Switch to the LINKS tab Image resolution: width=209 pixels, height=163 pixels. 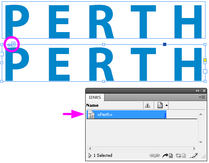[95, 98]
